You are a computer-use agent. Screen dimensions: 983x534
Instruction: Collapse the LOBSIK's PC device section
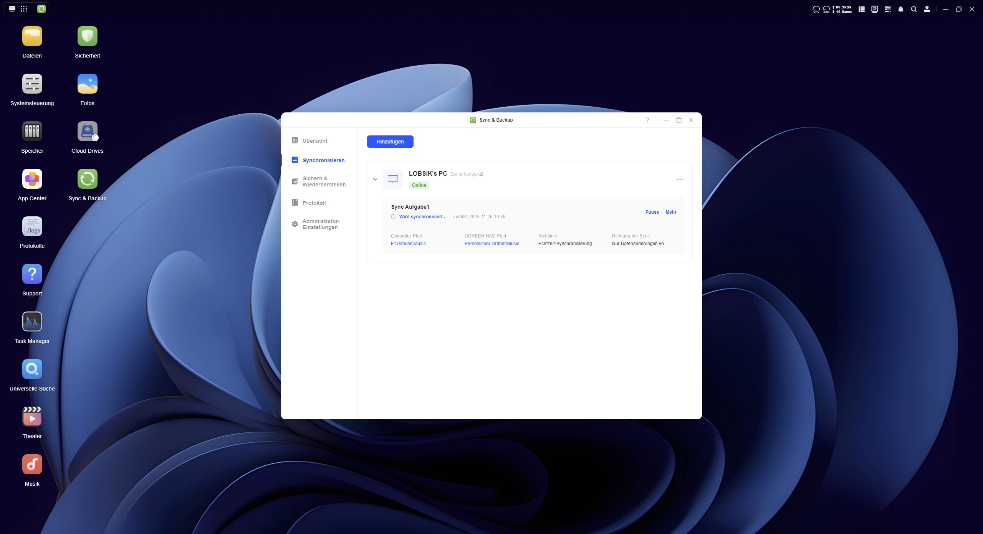[375, 180]
